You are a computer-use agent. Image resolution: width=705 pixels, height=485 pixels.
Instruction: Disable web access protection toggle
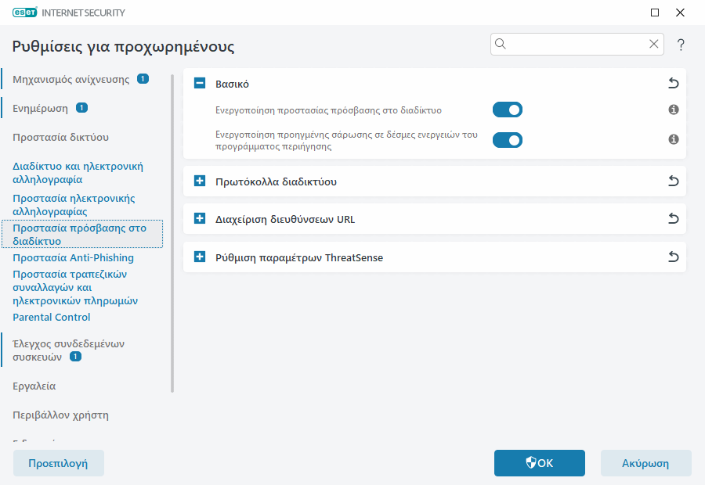point(508,110)
